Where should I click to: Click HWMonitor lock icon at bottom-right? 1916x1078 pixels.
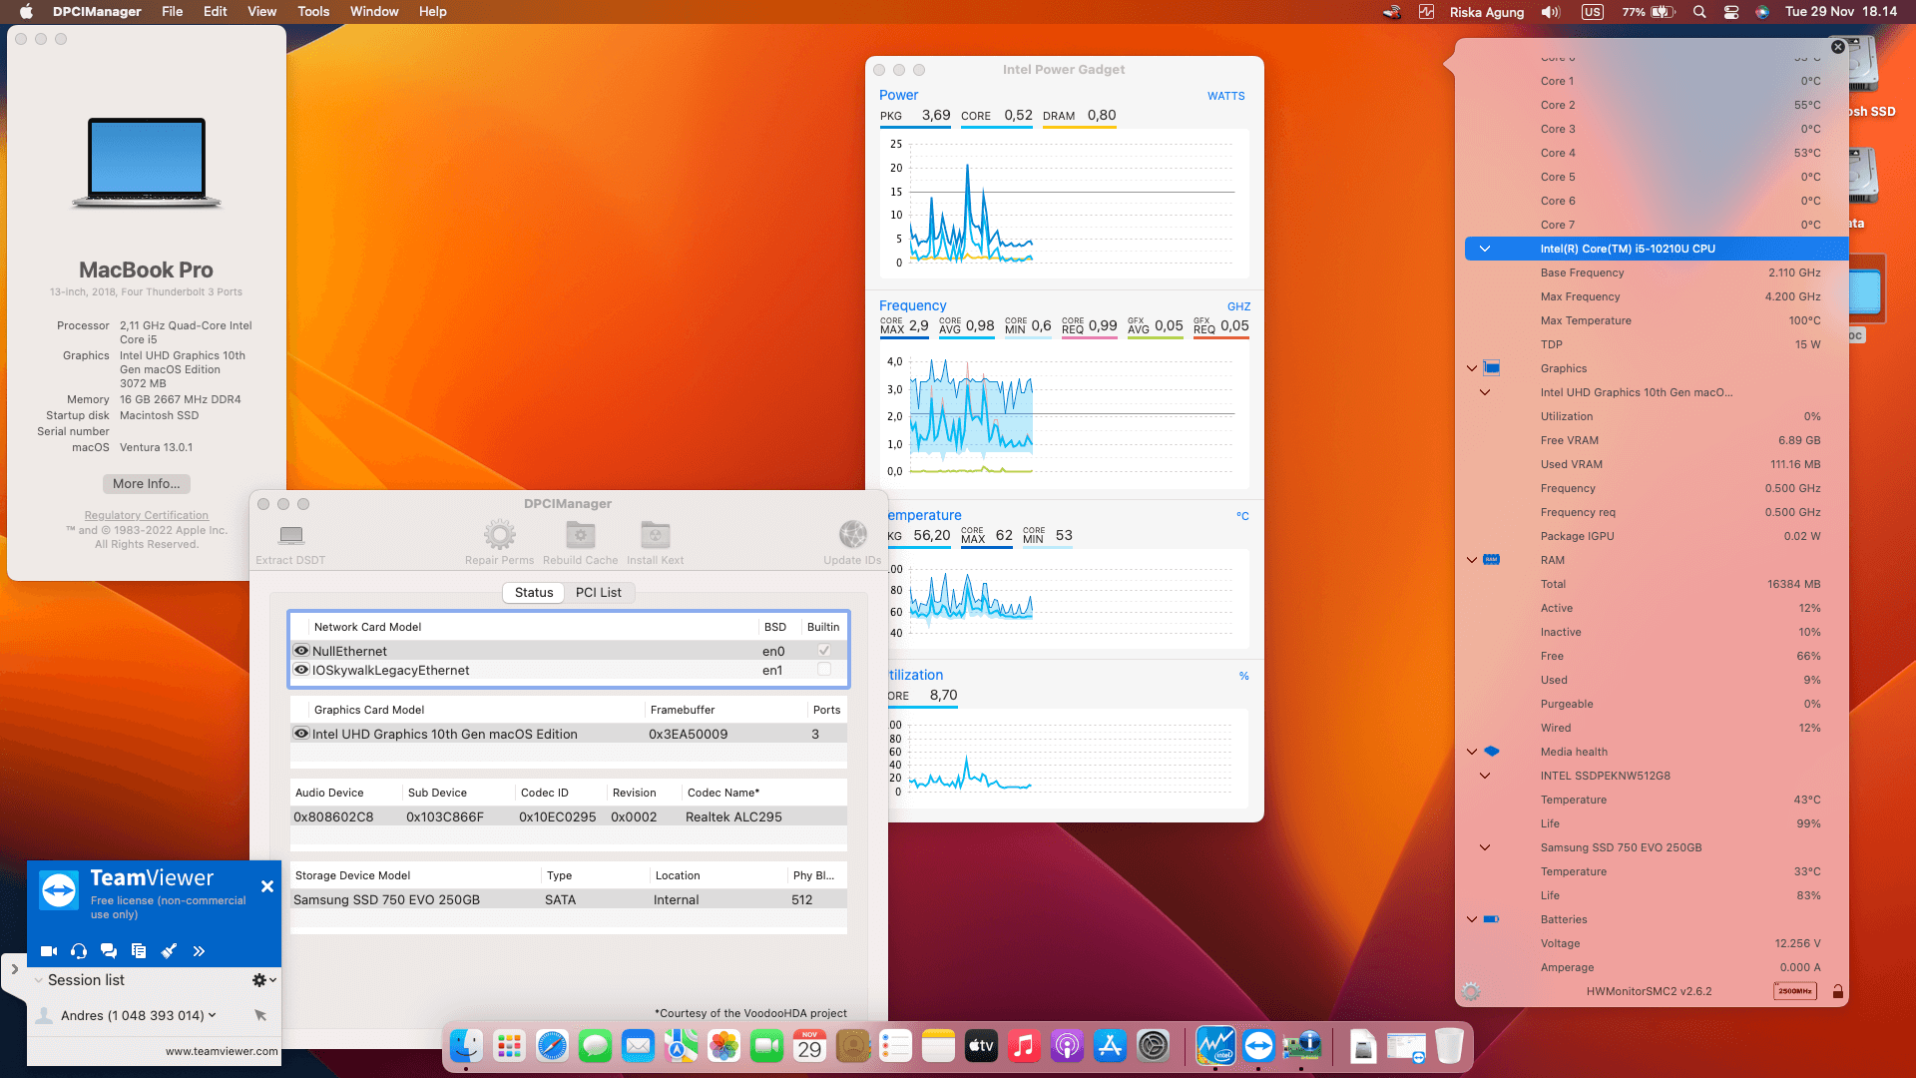click(x=1837, y=991)
